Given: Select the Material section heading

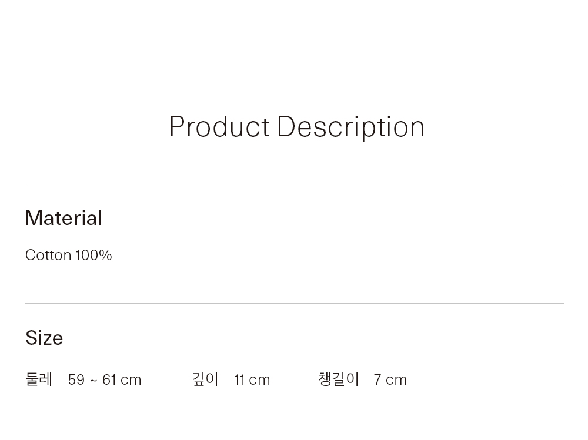Looking at the screenshot, I should click(64, 218).
